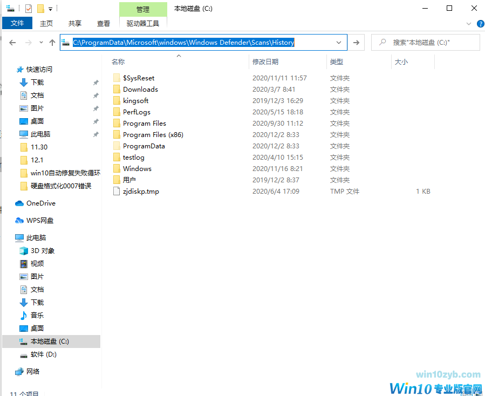Switch to the 共享 ribbon tab
The width and height of the screenshot is (485, 396).
click(x=74, y=23)
